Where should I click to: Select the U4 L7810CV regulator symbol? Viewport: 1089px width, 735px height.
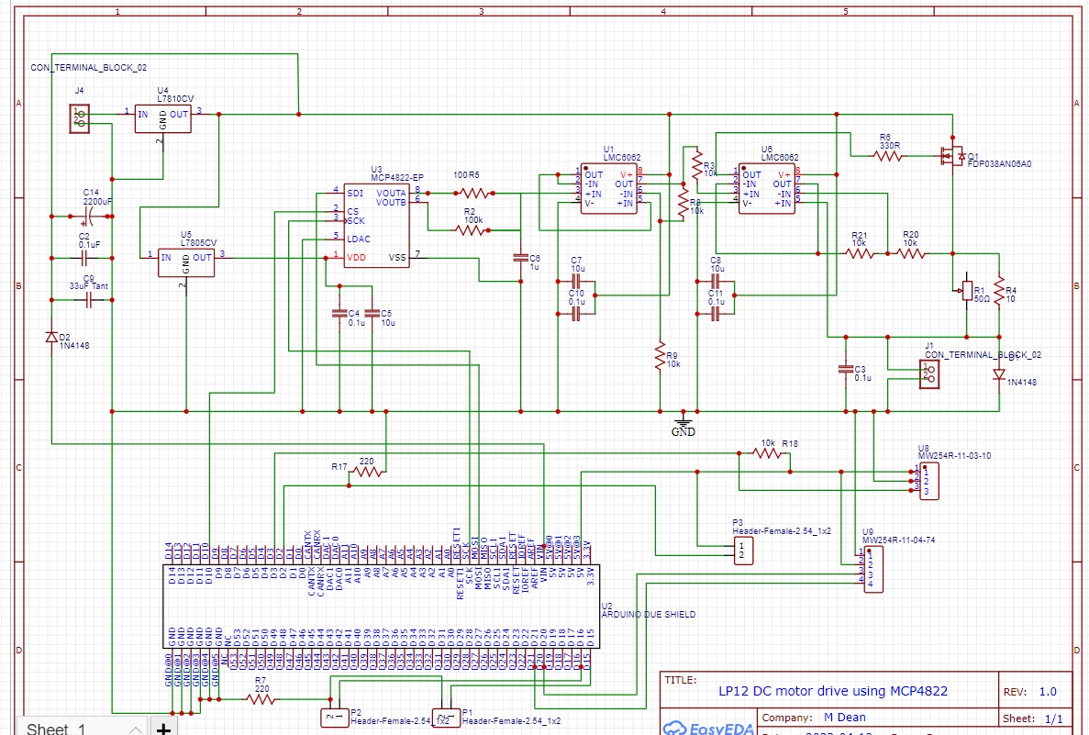[163, 118]
